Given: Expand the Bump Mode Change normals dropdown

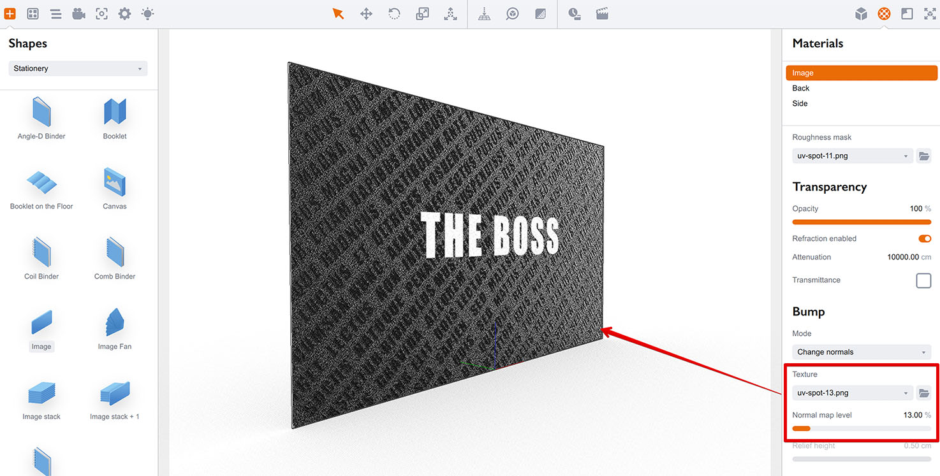Looking at the screenshot, I should 861,352.
